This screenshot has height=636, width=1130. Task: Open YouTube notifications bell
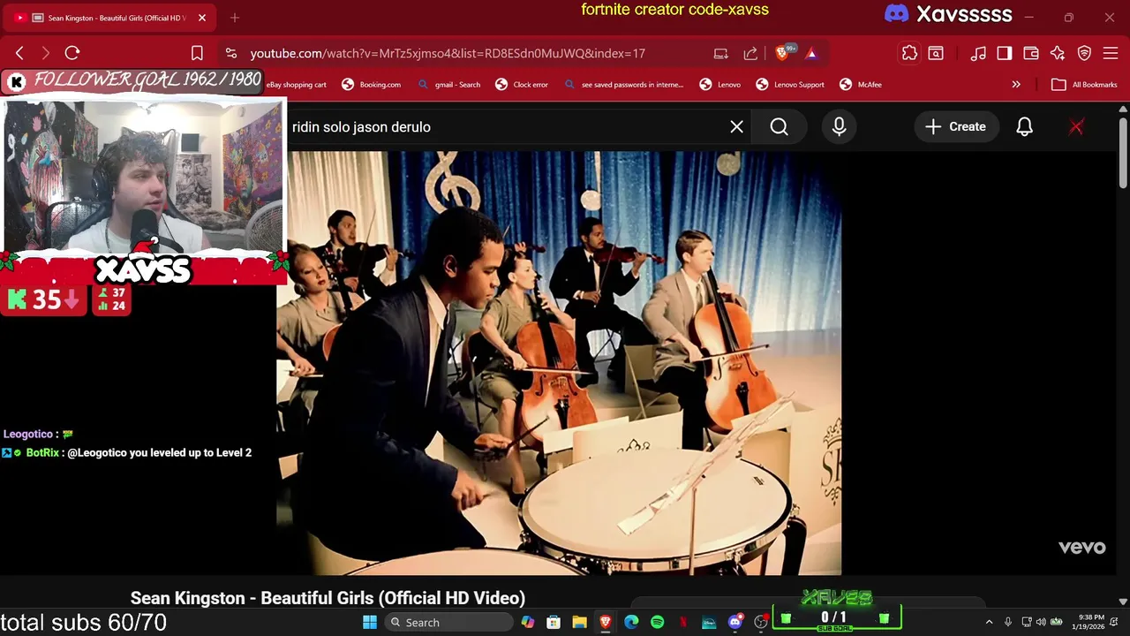point(1024,127)
